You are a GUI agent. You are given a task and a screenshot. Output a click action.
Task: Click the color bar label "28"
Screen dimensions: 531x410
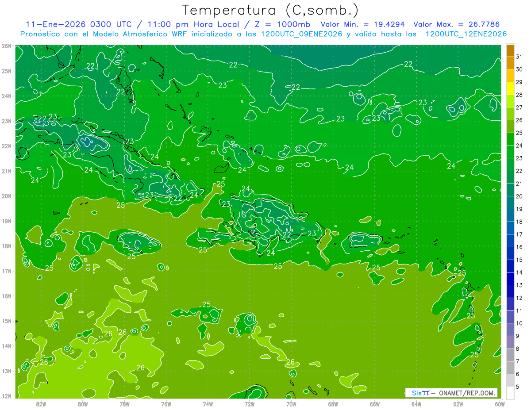[x=519, y=95]
